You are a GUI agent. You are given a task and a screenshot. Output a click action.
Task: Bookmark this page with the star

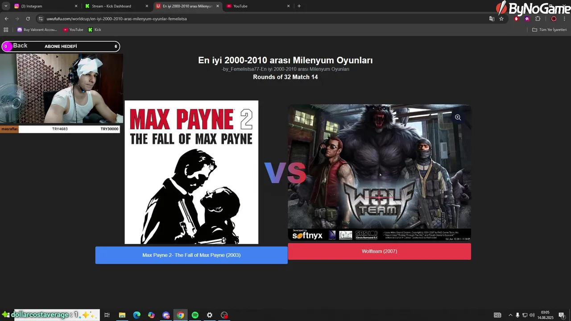pos(501,19)
